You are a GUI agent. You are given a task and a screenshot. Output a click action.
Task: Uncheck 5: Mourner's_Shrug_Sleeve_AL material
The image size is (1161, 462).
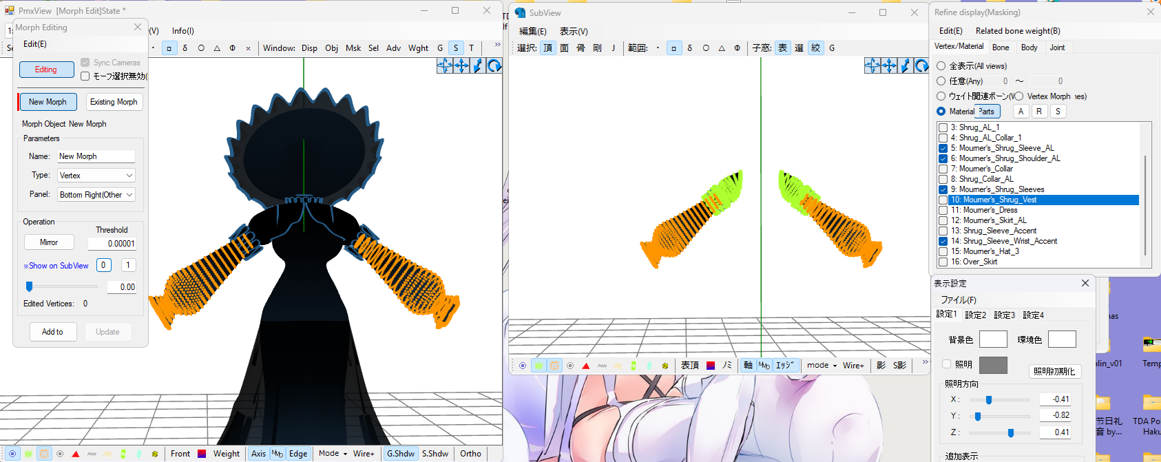click(x=943, y=148)
